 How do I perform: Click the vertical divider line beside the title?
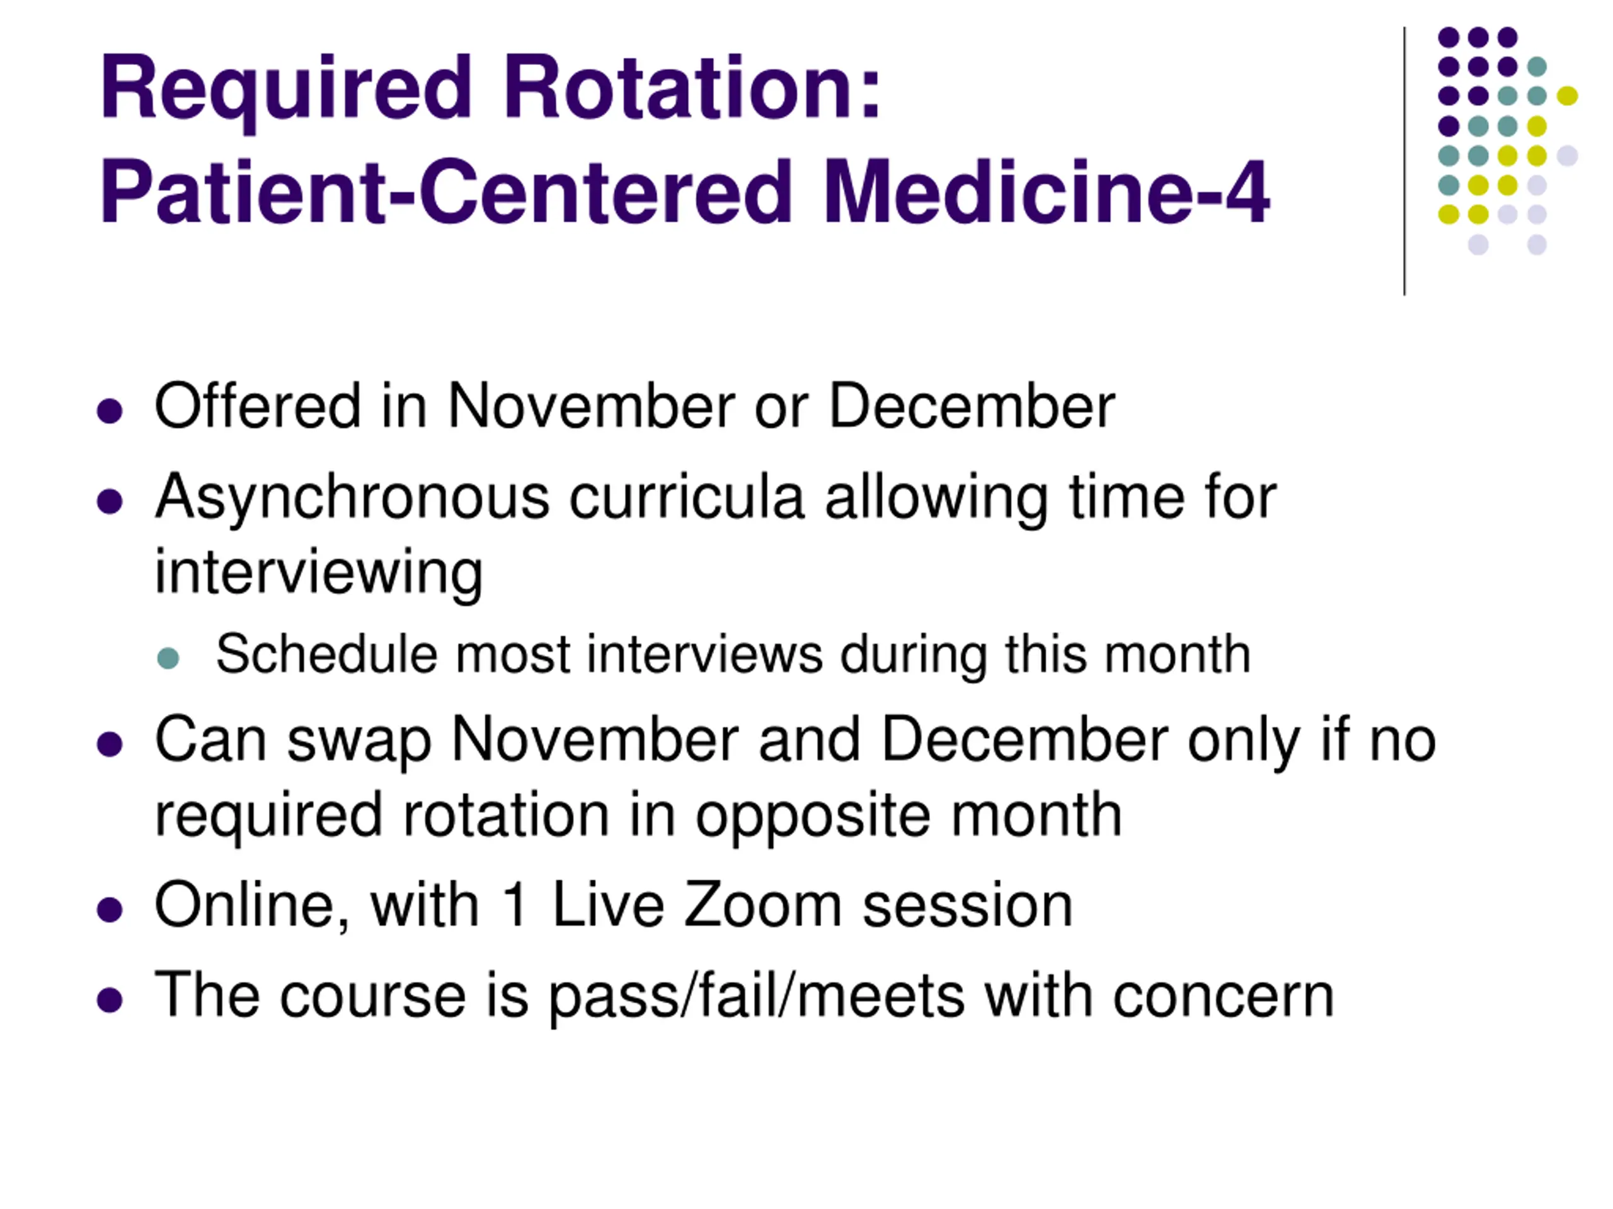click(1404, 161)
